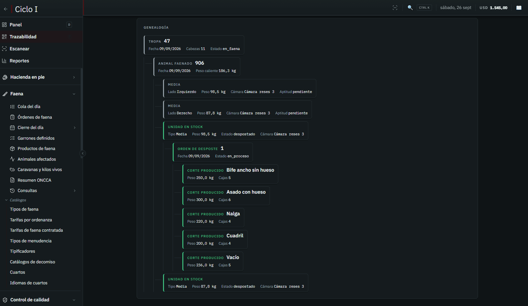Go to Tipos de menudencia

tap(31, 241)
